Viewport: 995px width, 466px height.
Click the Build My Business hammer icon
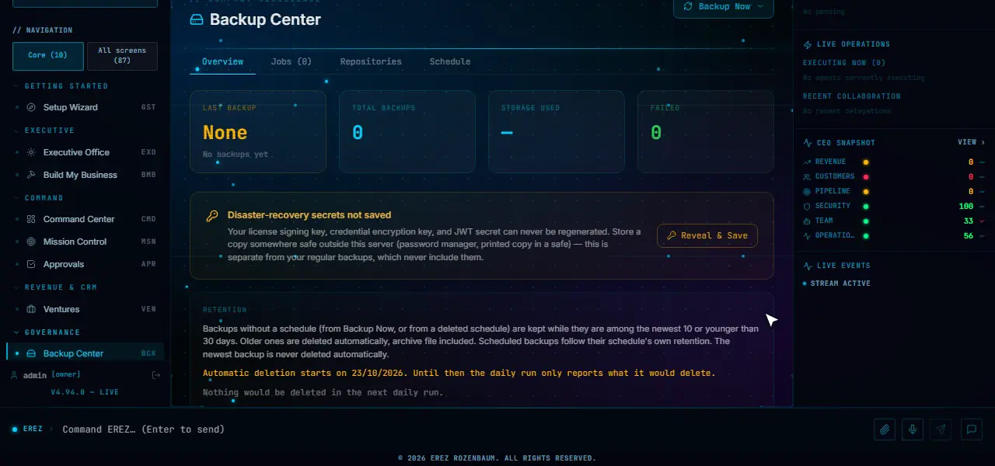pos(31,175)
